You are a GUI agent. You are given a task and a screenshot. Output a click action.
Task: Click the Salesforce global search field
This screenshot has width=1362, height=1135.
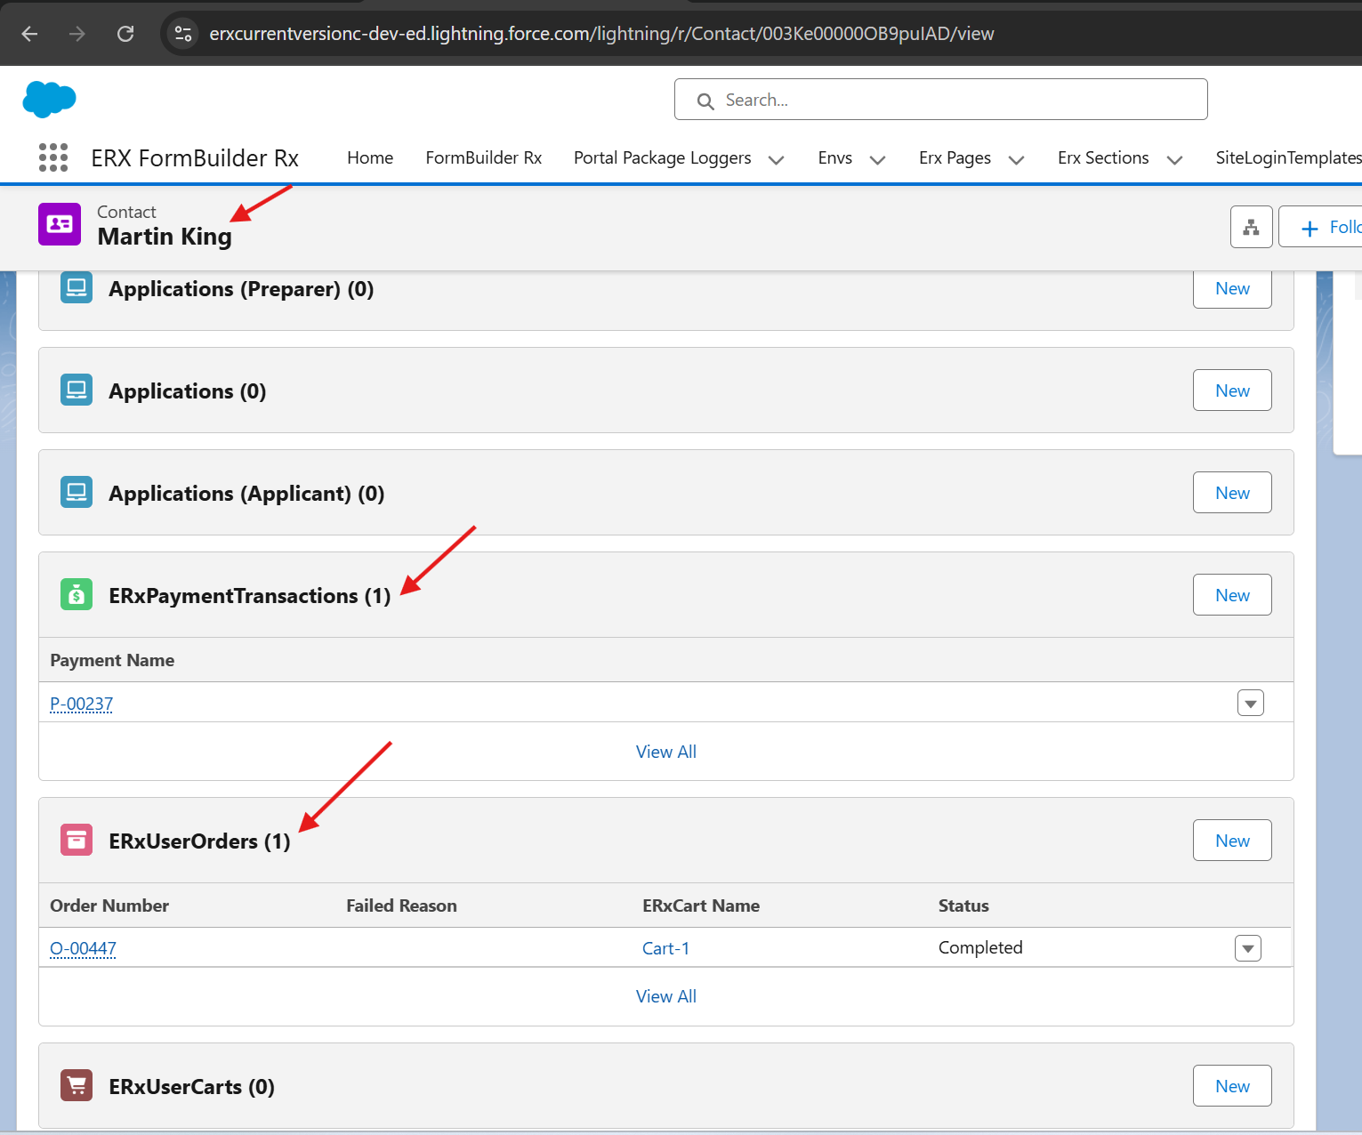pyautogui.click(x=940, y=100)
